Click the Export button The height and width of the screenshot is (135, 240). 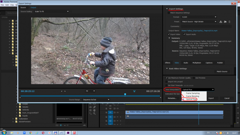211,98
